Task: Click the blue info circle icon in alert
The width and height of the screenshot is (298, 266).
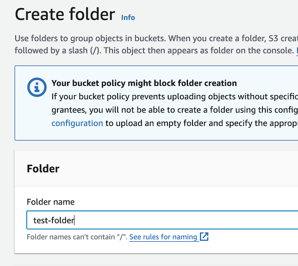Action: [x=36, y=87]
